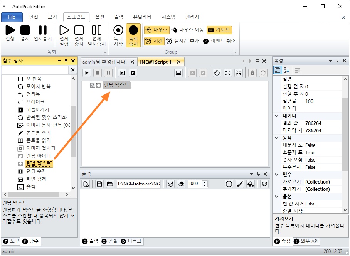Click the script editor stop button

pyautogui.click(x=98, y=73)
